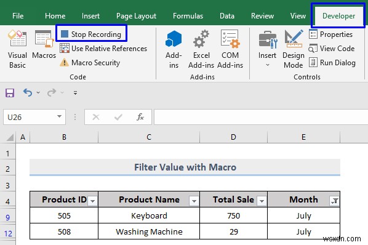
Task: Select cell with Product ID 508
Action: 64,231
